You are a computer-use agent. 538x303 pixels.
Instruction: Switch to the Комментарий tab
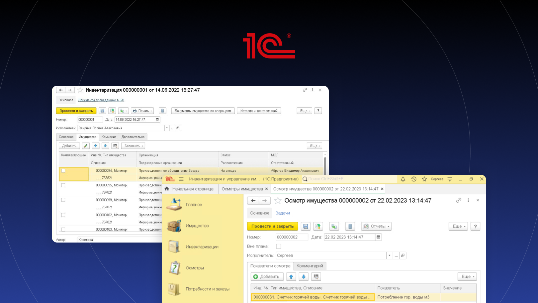click(310, 266)
